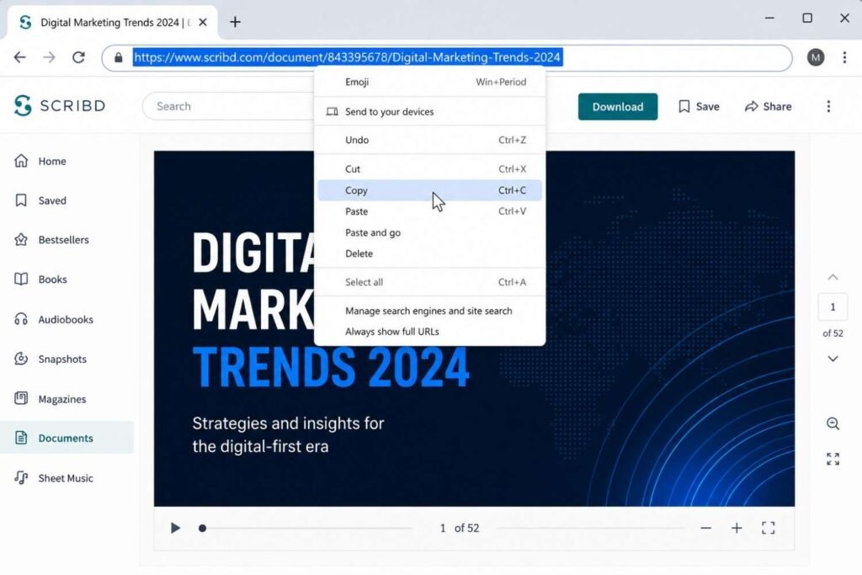Enter fullscreen from the bottom viewer bar
This screenshot has height=575, width=862.
[x=768, y=528]
